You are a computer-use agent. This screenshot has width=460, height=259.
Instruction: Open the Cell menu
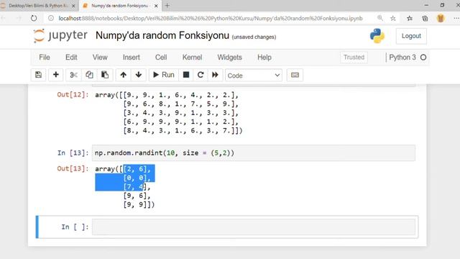(161, 58)
